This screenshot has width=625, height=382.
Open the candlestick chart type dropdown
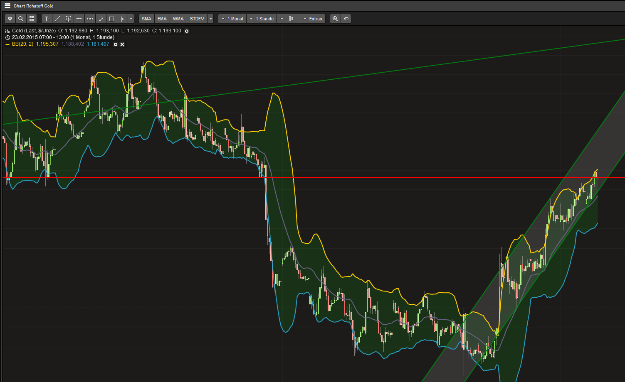(288, 19)
